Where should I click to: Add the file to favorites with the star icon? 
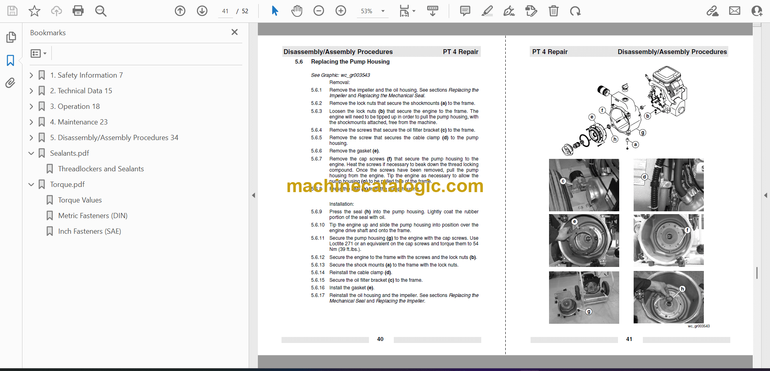point(34,11)
